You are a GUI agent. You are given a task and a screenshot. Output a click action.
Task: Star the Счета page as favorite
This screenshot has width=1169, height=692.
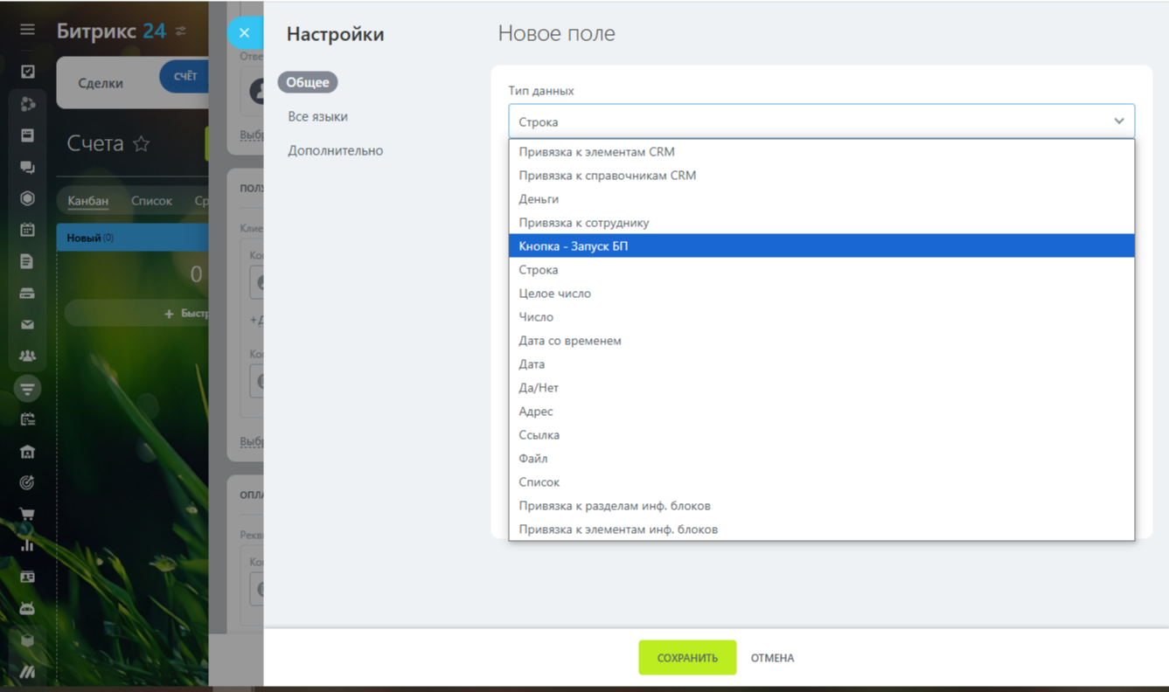(141, 144)
